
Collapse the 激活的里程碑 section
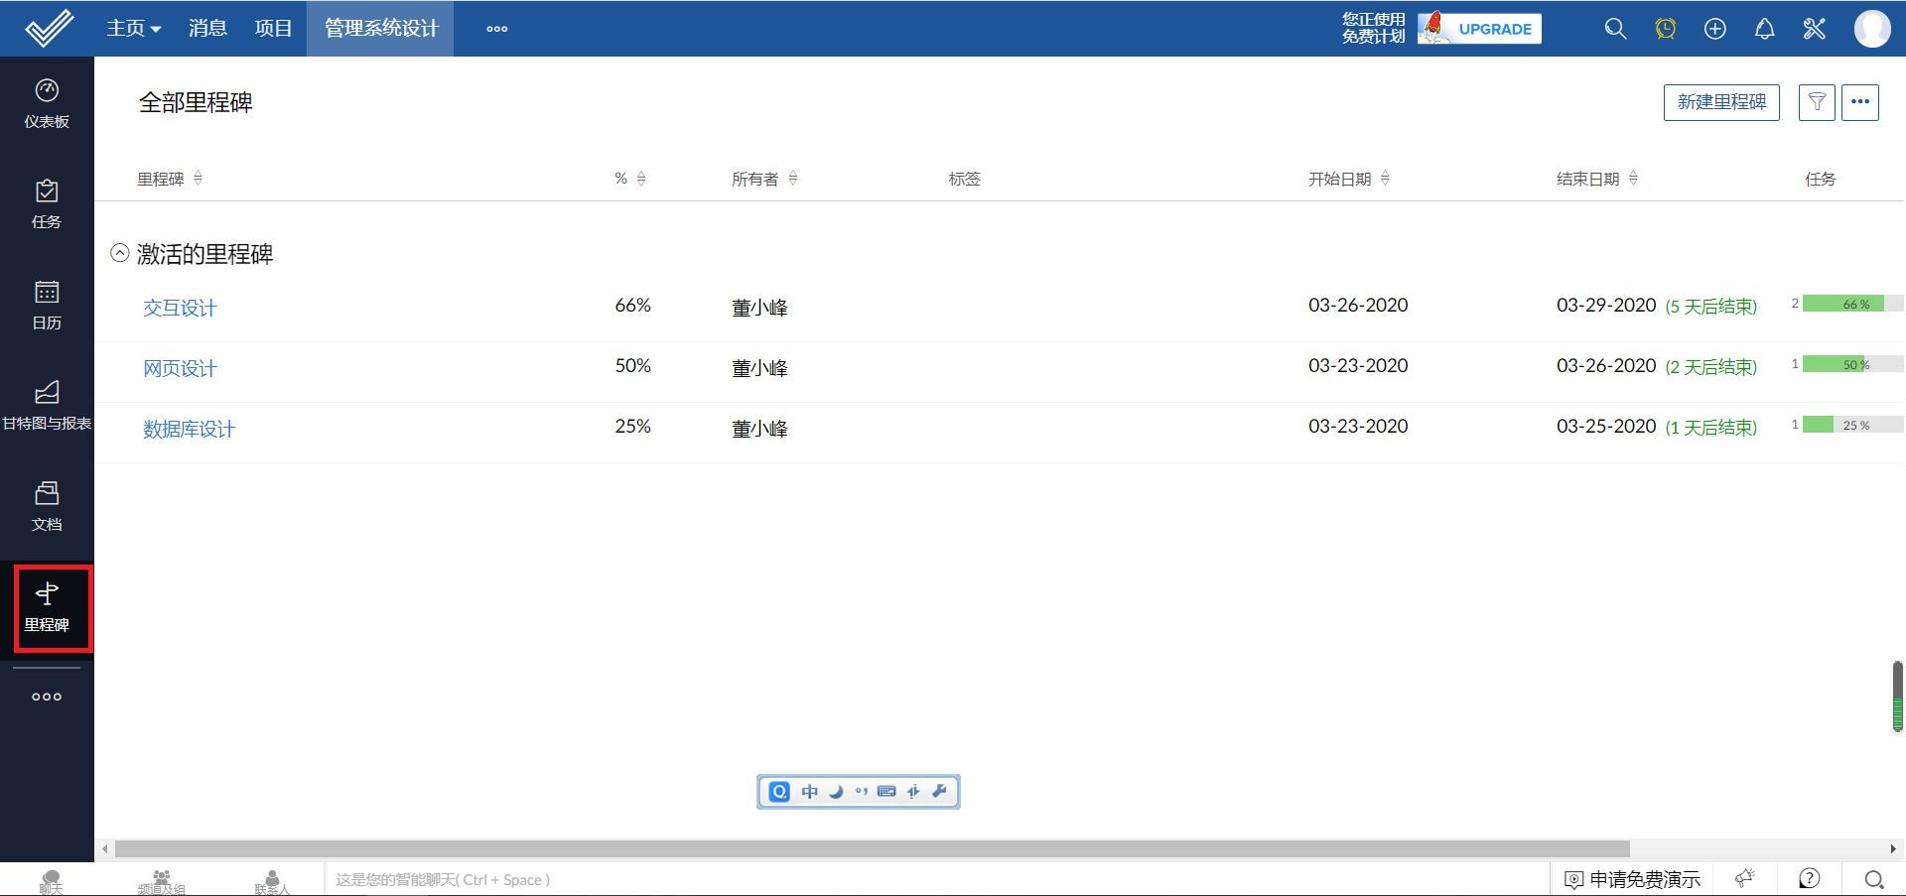[118, 253]
